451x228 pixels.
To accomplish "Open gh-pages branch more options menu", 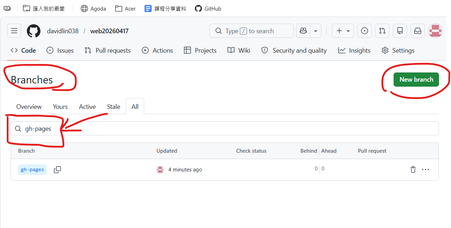I will click(x=425, y=170).
